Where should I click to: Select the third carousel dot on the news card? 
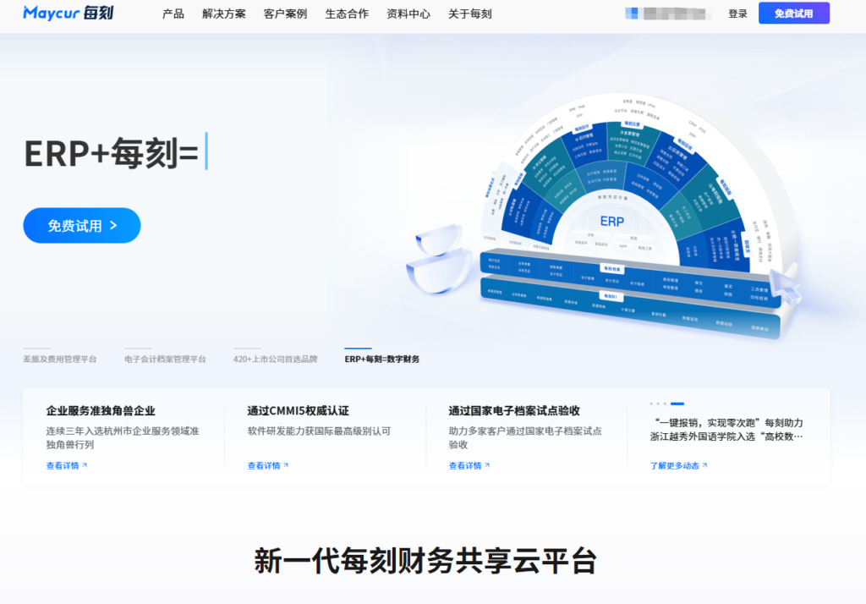click(665, 404)
